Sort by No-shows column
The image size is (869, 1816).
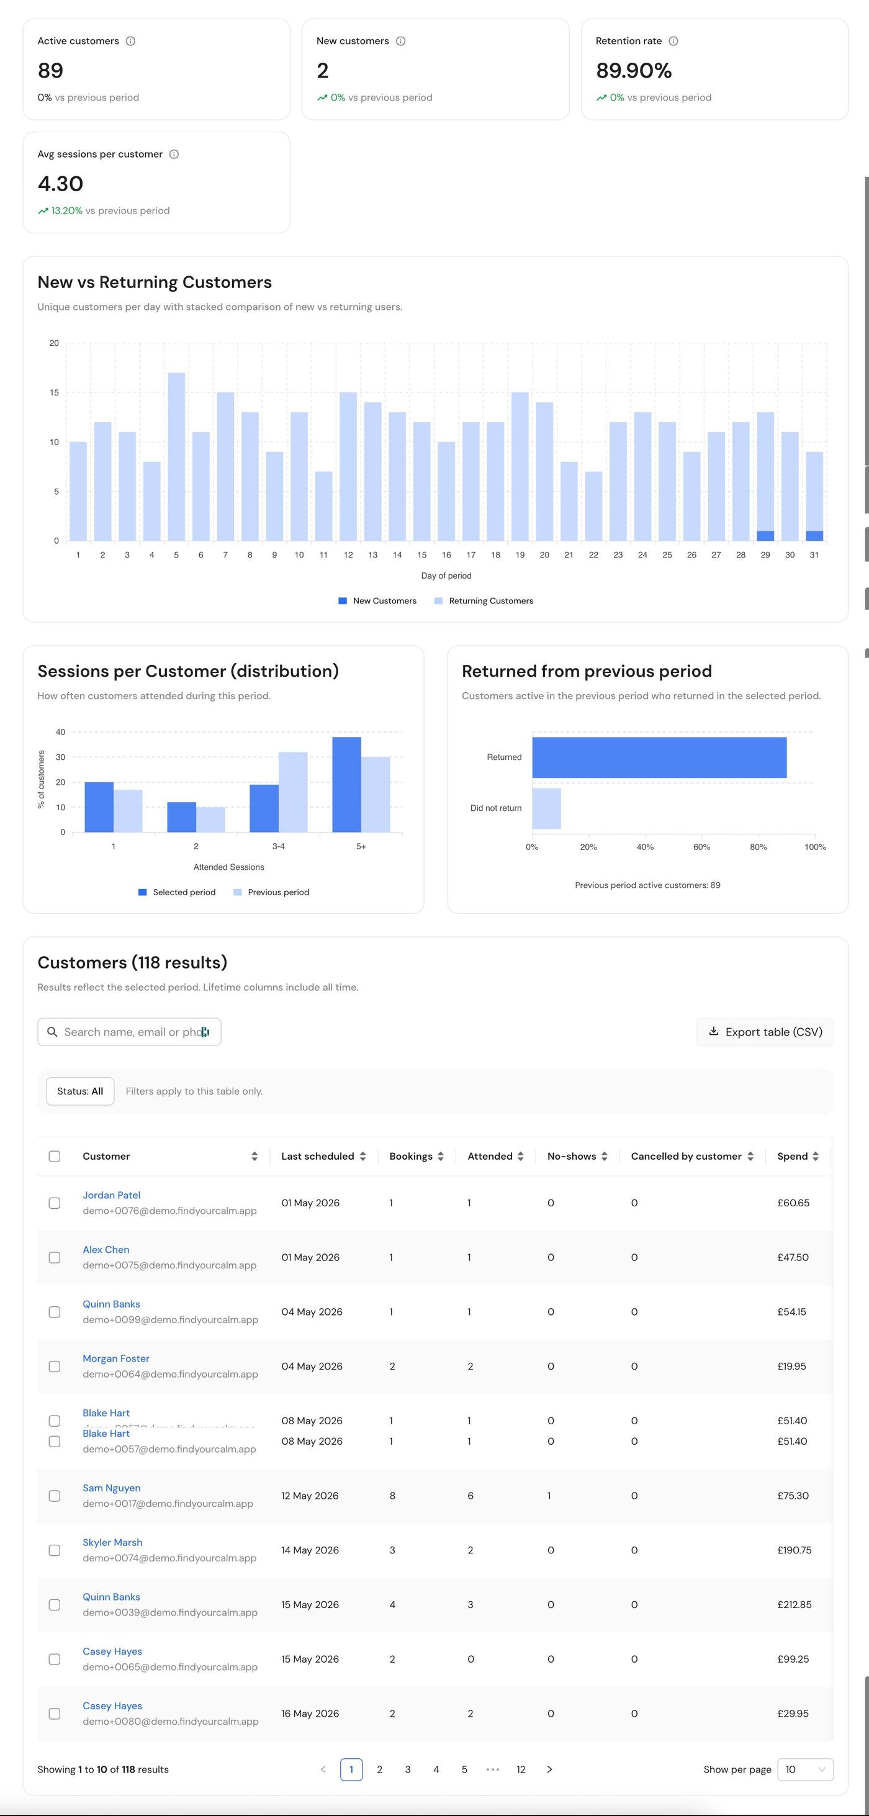pos(604,1156)
